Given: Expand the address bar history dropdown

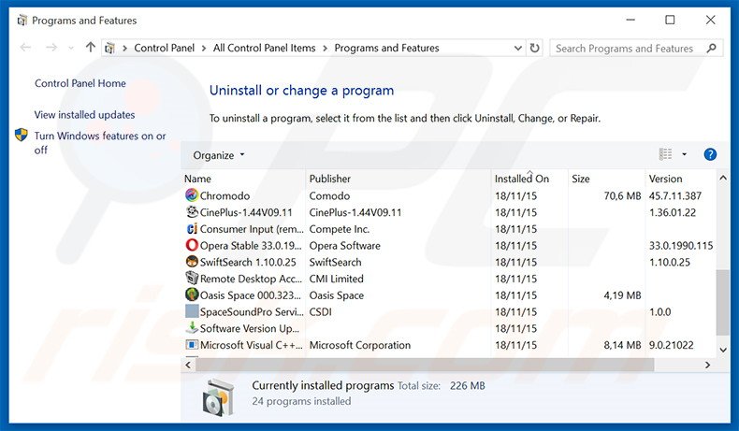Looking at the screenshot, I should click(x=517, y=48).
